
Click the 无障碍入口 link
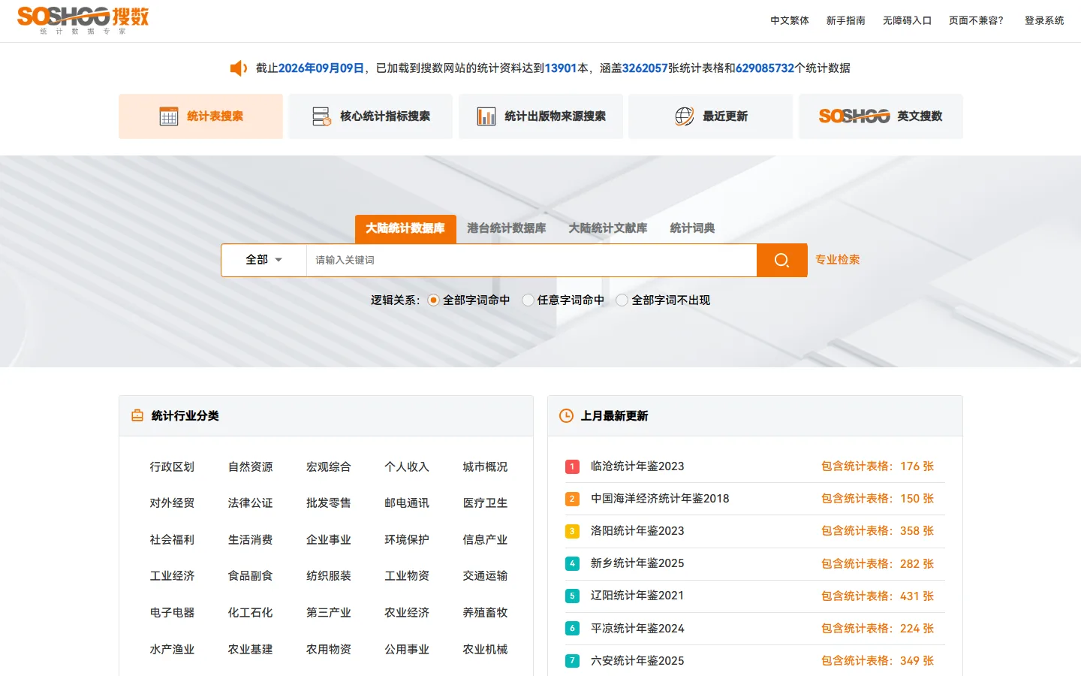(x=907, y=21)
